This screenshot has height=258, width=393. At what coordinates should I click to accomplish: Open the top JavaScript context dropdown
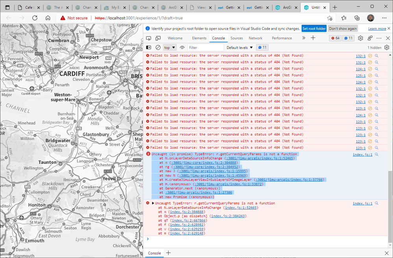170,47
